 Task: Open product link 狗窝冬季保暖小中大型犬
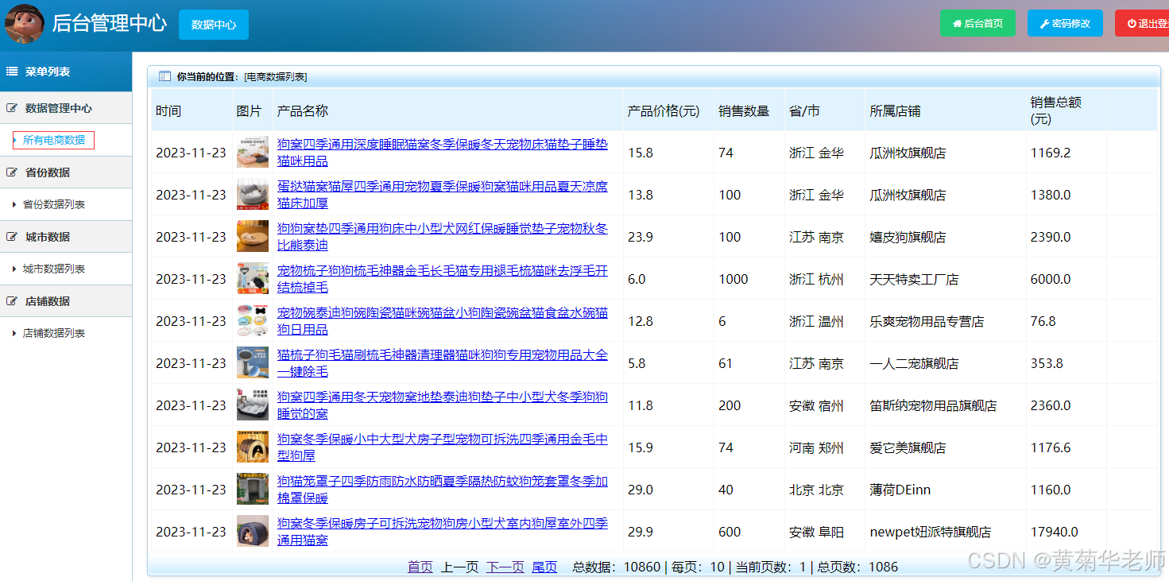click(442, 447)
